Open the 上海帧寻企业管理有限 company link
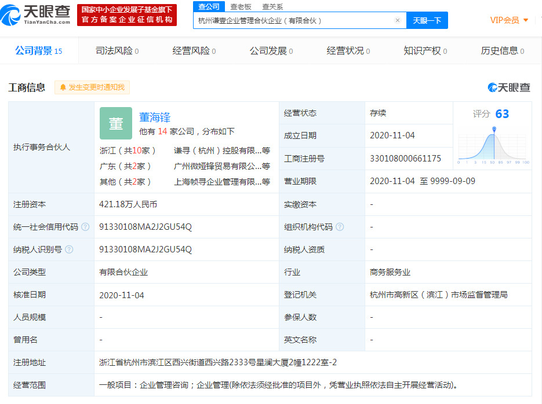 pos(222,182)
